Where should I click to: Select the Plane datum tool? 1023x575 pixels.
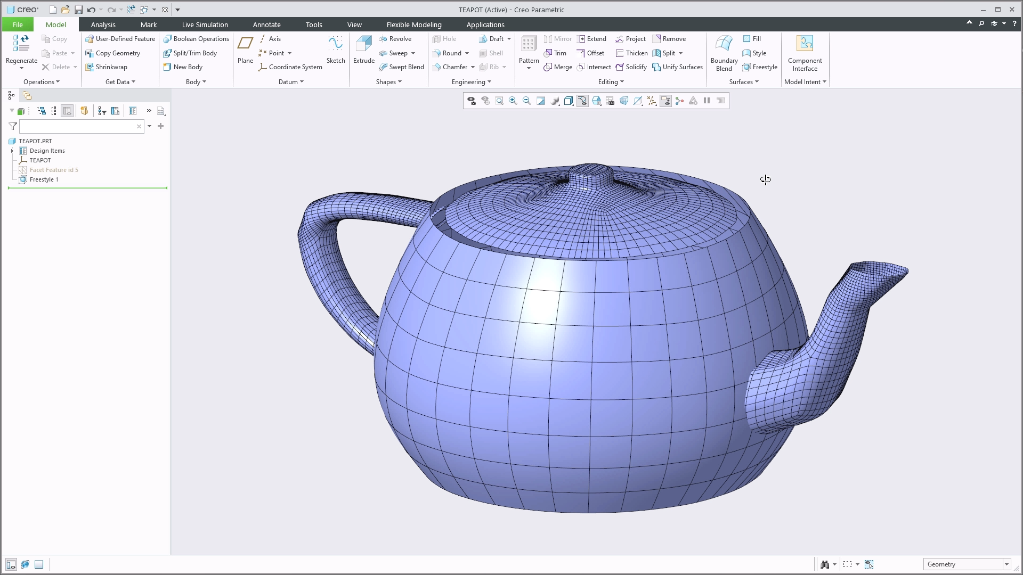(245, 48)
